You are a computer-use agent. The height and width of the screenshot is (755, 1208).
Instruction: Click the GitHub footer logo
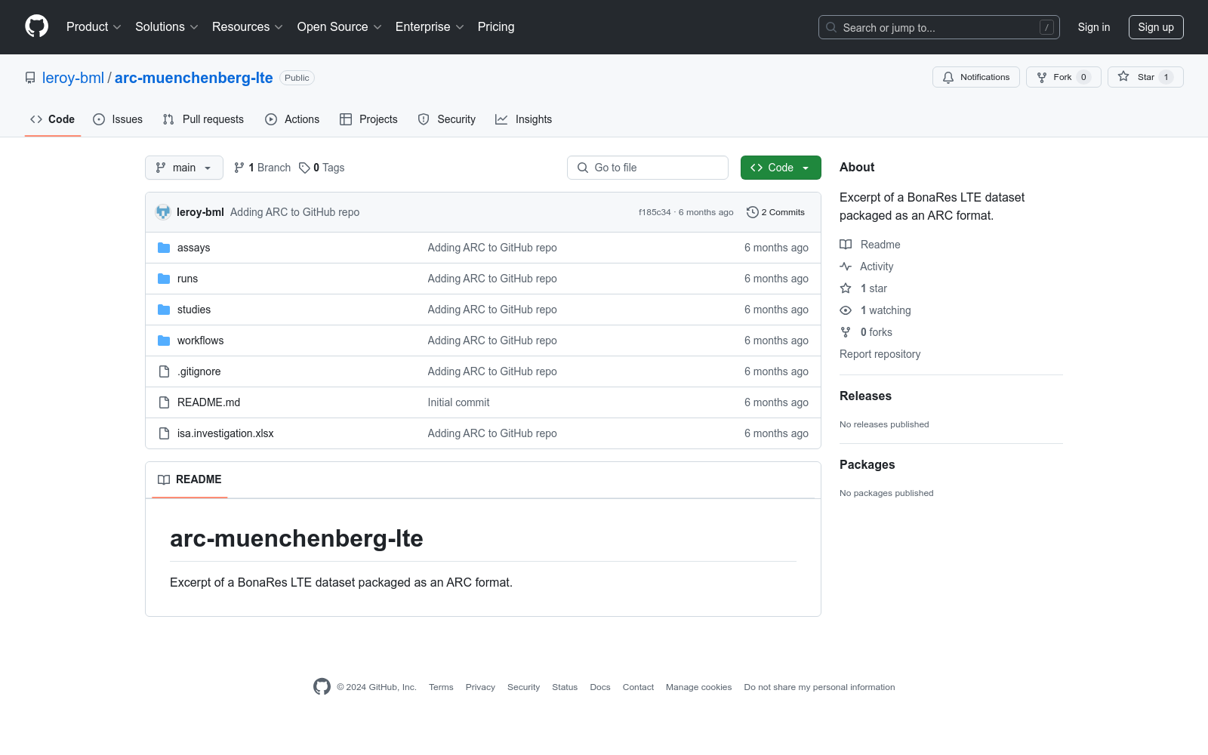322,686
